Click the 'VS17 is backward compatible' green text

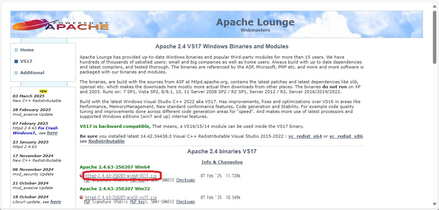pos(115,126)
